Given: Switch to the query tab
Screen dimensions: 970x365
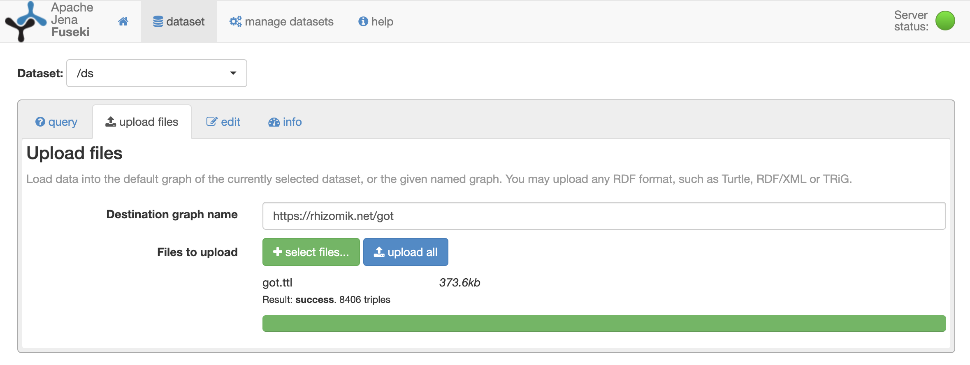Looking at the screenshot, I should [56, 122].
